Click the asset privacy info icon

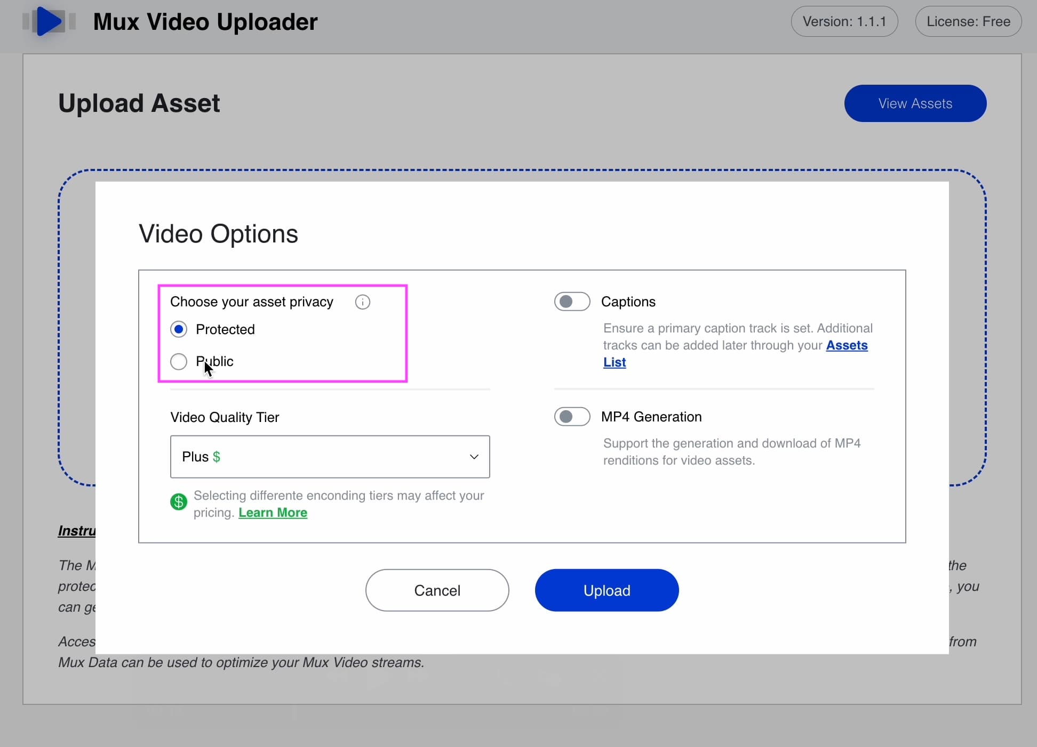click(362, 302)
